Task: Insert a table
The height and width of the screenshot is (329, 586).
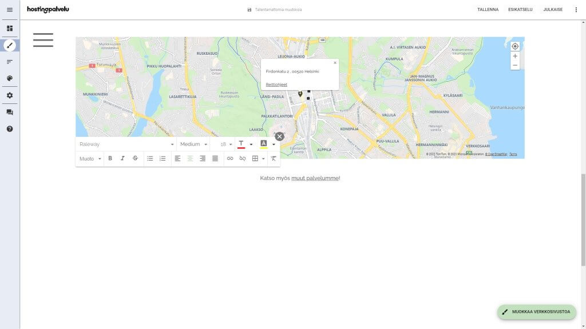Action: click(x=255, y=159)
